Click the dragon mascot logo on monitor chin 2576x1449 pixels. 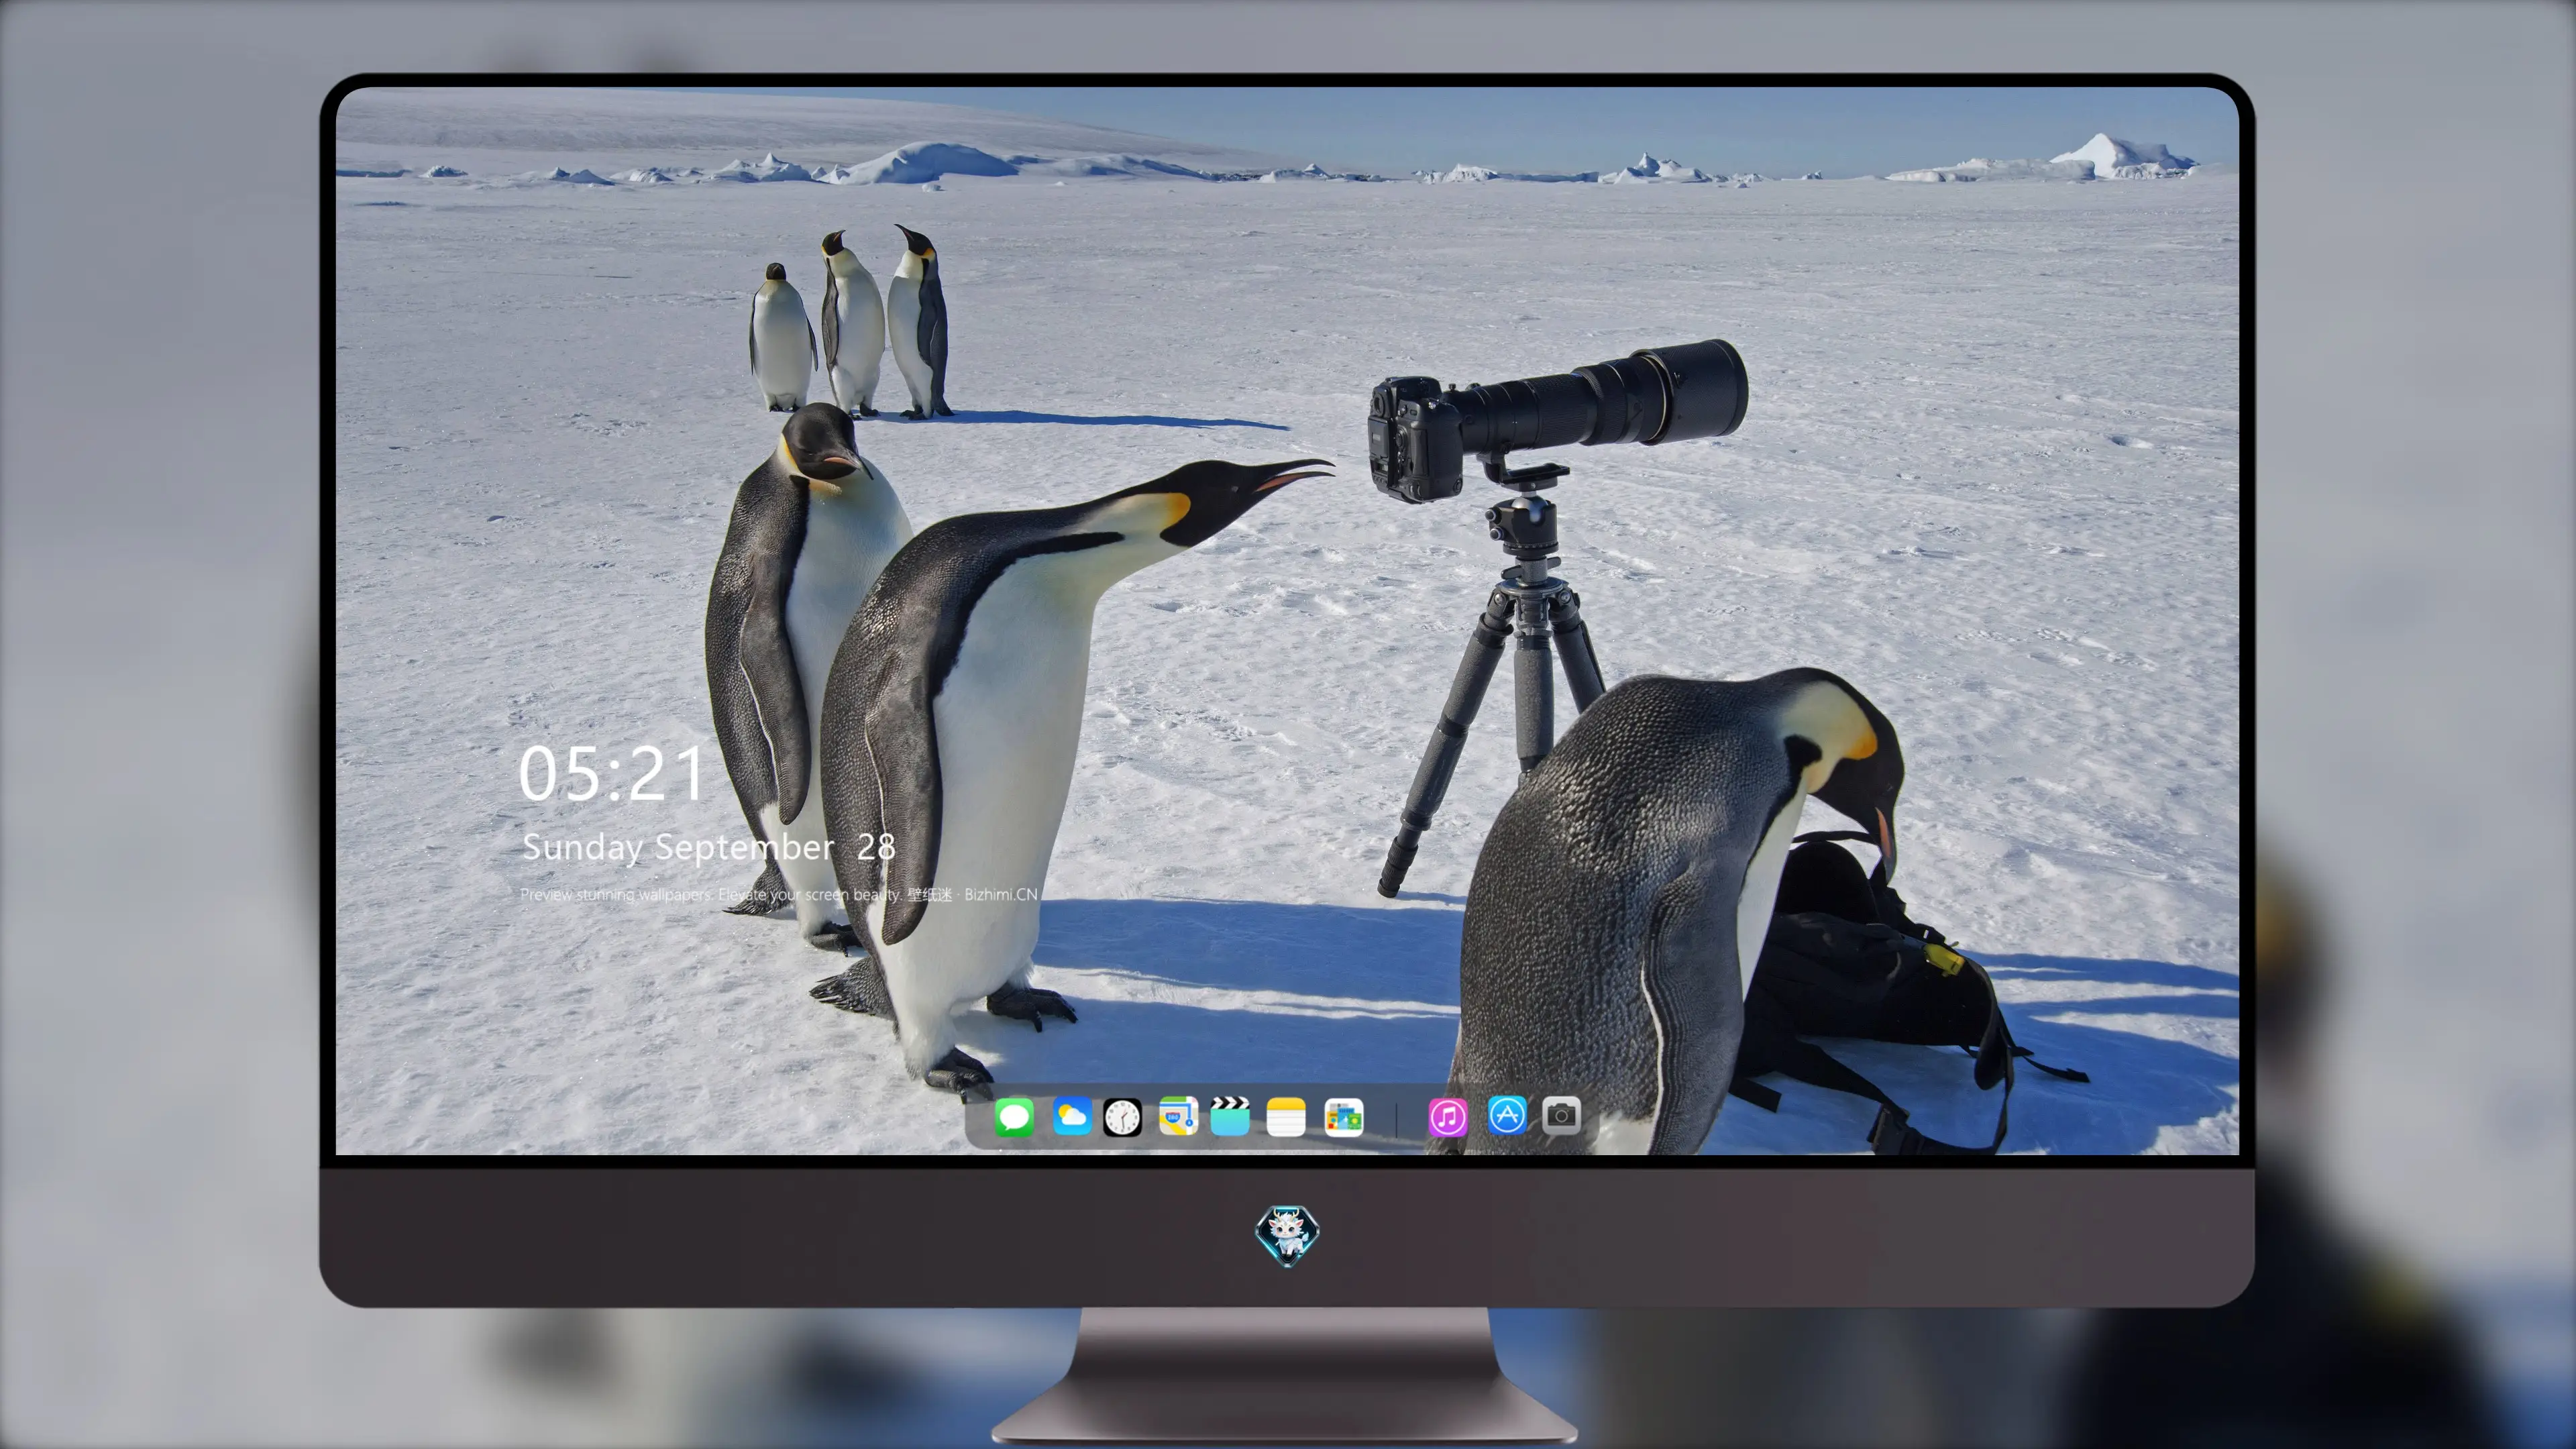[1287, 1235]
